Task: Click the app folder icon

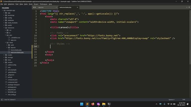Action: [6, 13]
